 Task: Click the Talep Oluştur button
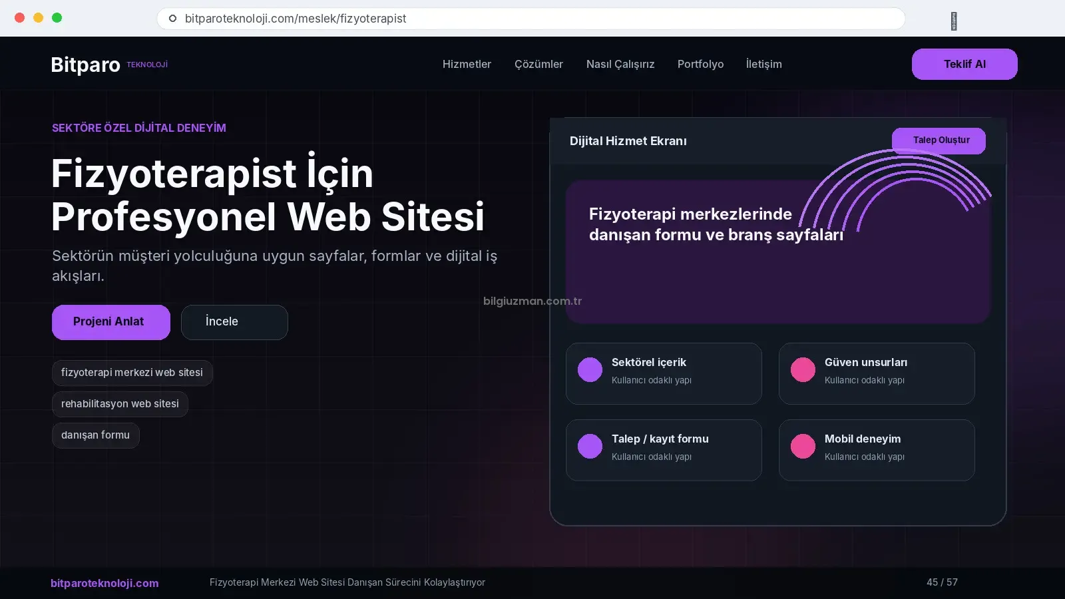click(x=939, y=140)
